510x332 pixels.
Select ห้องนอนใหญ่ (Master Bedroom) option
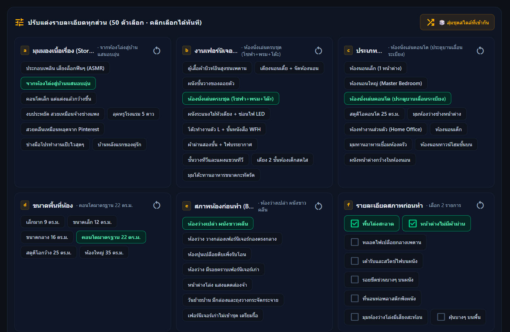point(386,83)
